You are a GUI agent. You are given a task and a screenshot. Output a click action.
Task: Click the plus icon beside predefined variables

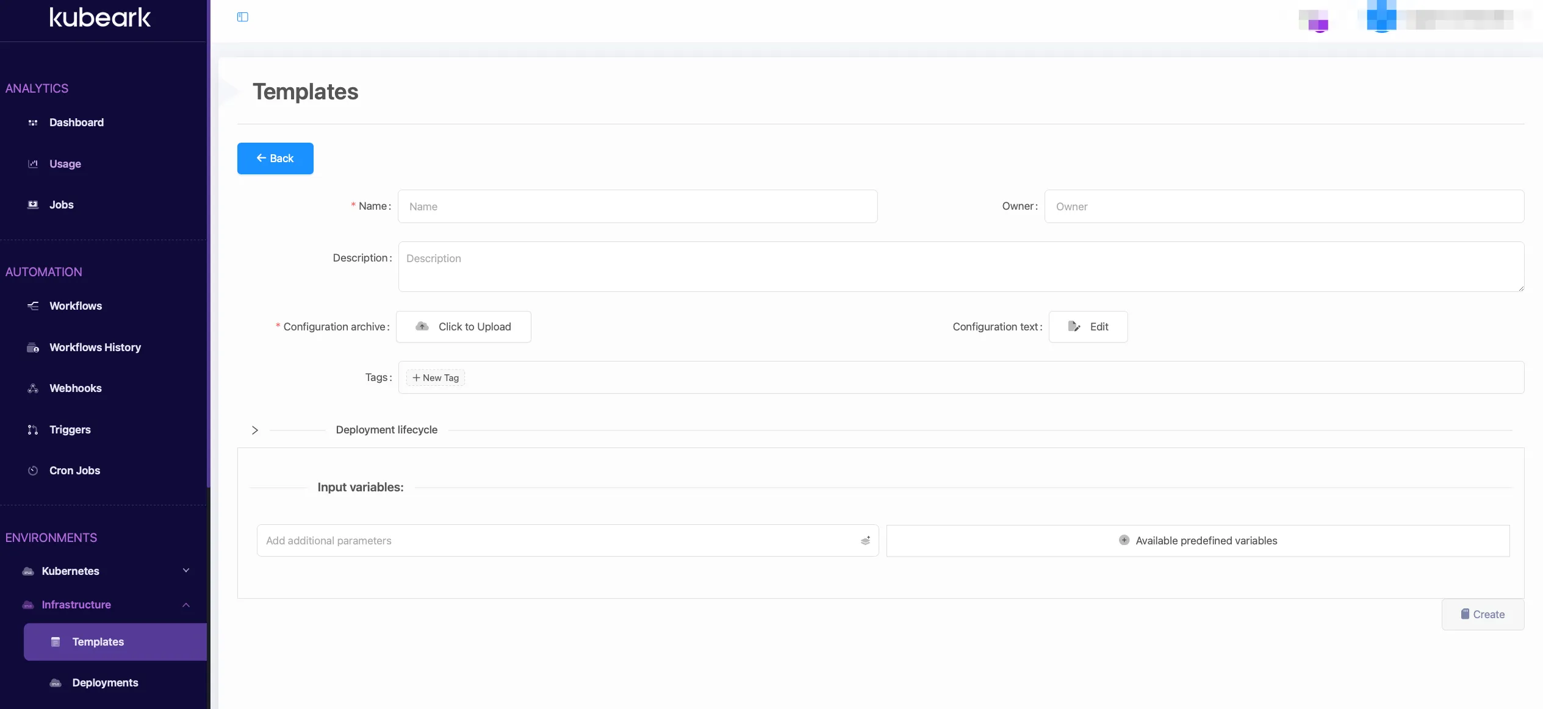pos(1124,540)
